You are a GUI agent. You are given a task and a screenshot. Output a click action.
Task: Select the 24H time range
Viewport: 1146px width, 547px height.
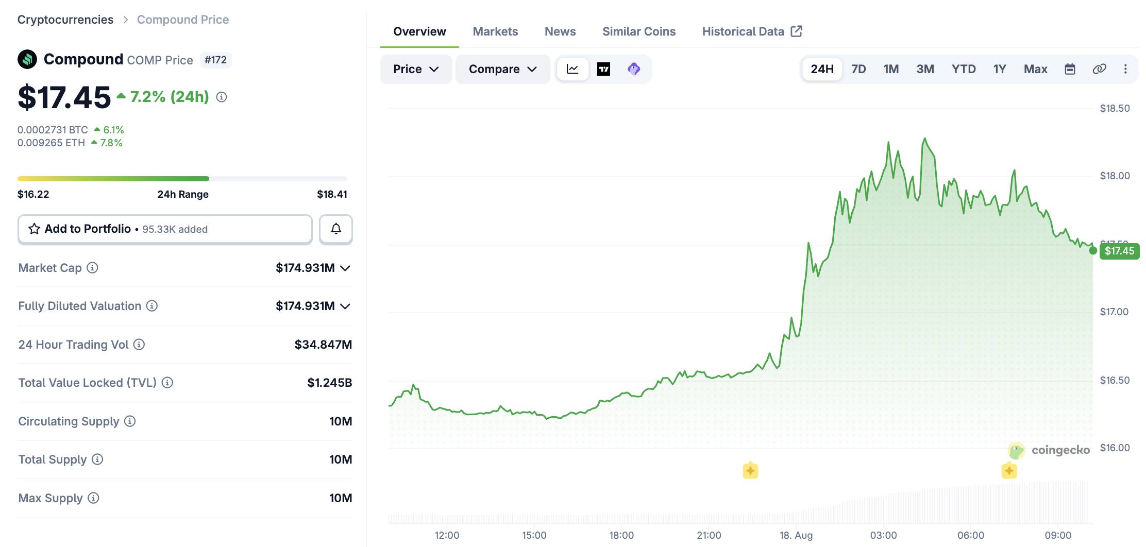pos(822,69)
